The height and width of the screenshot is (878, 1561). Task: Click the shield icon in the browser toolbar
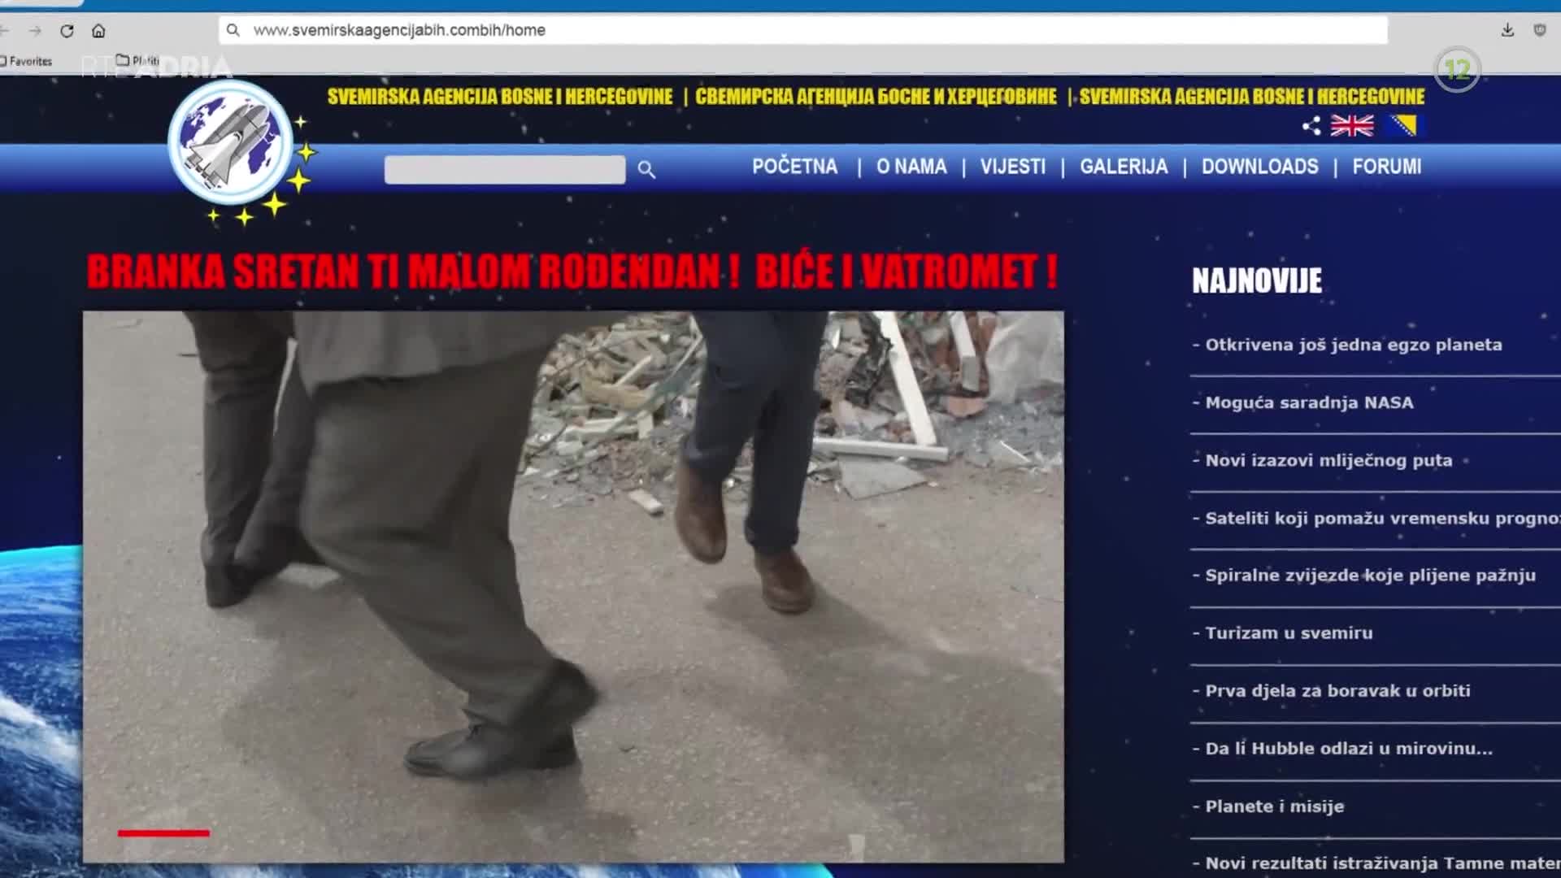tap(1539, 30)
